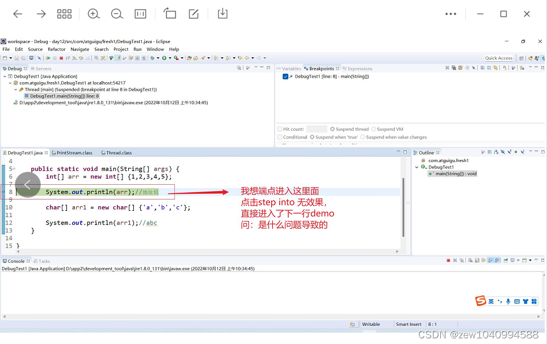Viewport: 547px width, 344px height.
Task: Select the Step Over icon
Action: pos(81,58)
